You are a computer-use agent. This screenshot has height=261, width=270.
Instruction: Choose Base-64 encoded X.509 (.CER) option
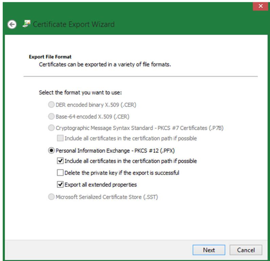point(51,116)
